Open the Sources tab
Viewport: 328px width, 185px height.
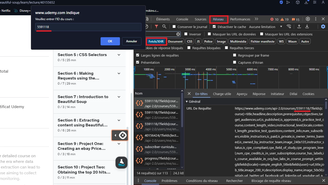(200, 19)
